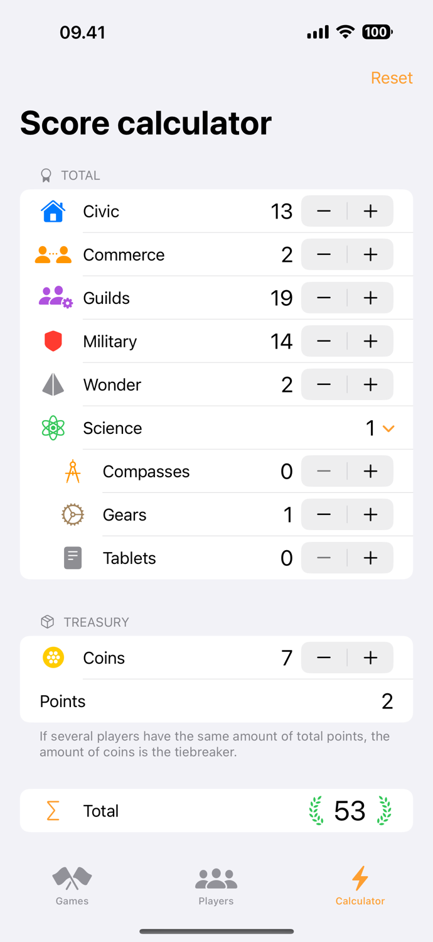Tap the Total score value 53
433x942 pixels.
pyautogui.click(x=350, y=811)
